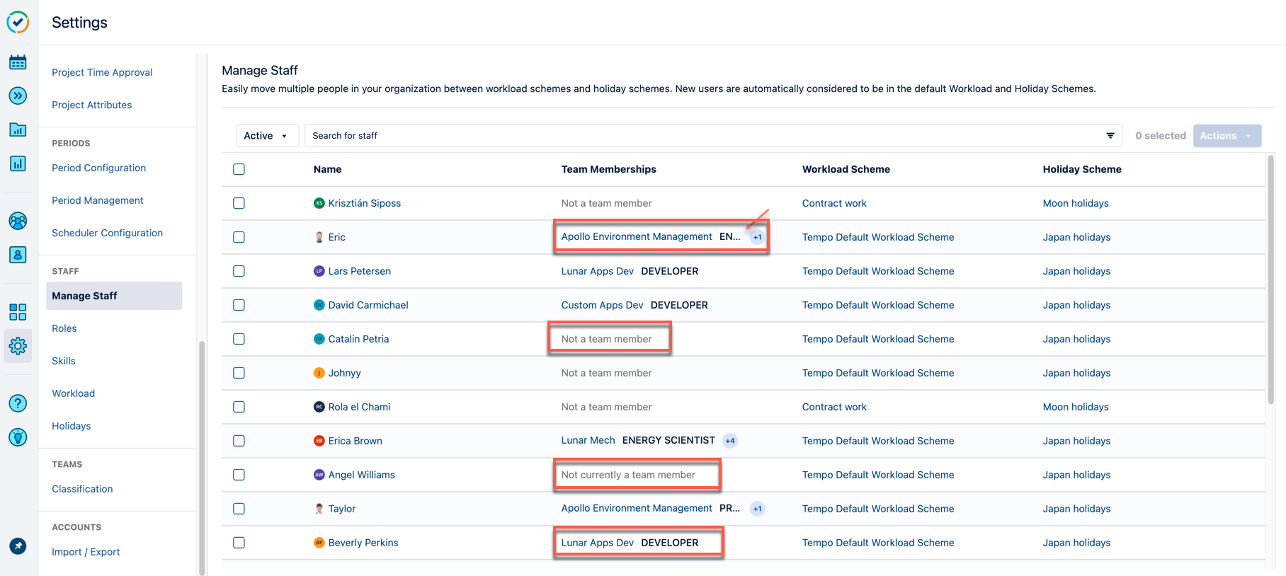Open the Holidays settings page

pos(71,426)
